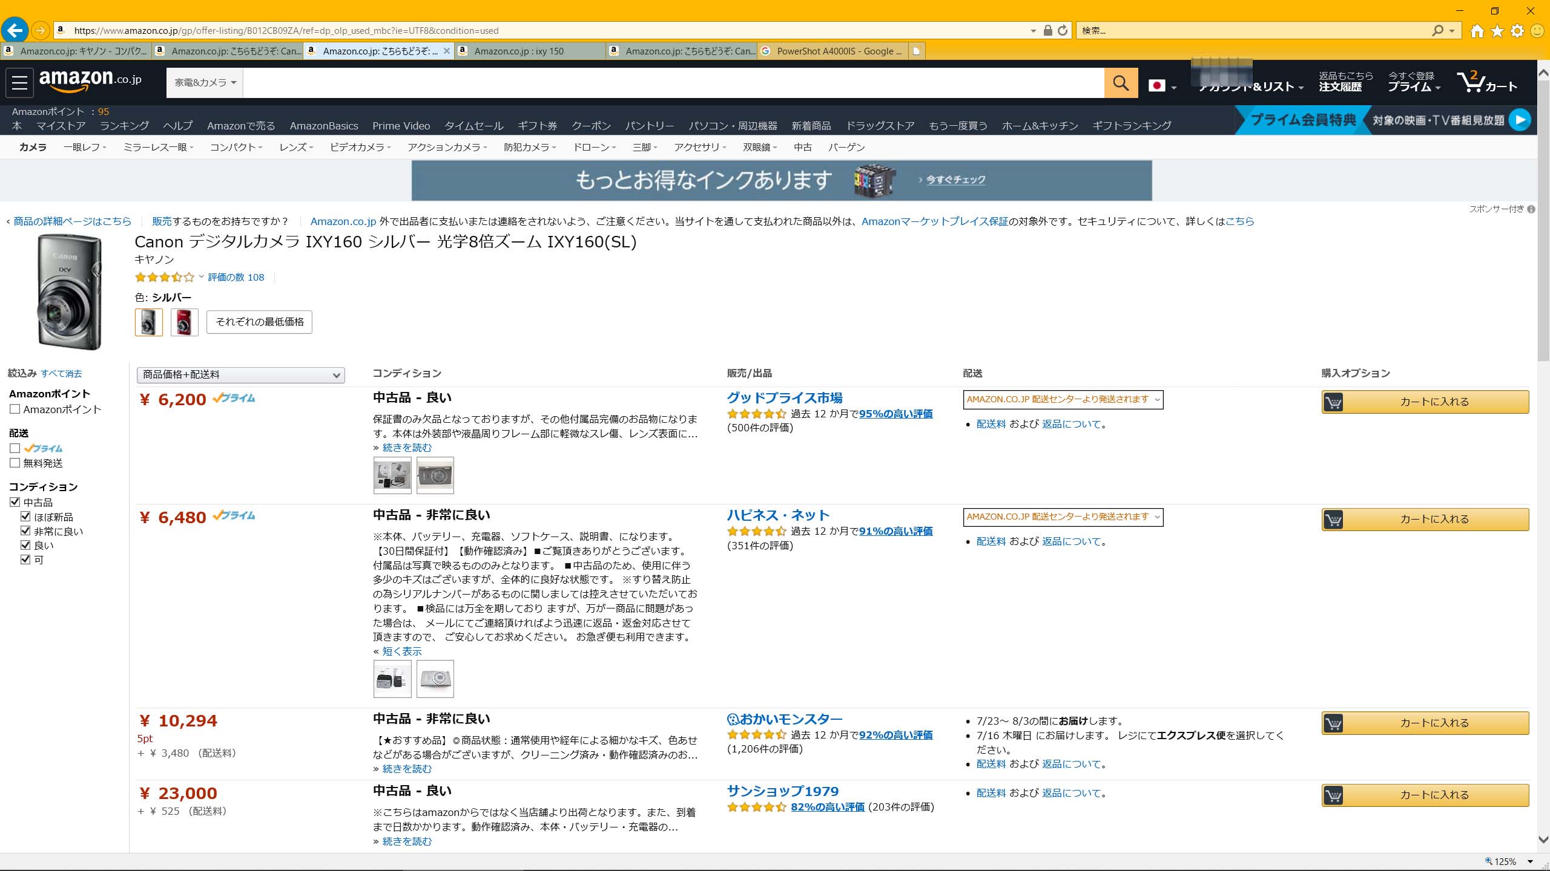
Task: Click the smiley feedback icon
Action: click(1537, 31)
